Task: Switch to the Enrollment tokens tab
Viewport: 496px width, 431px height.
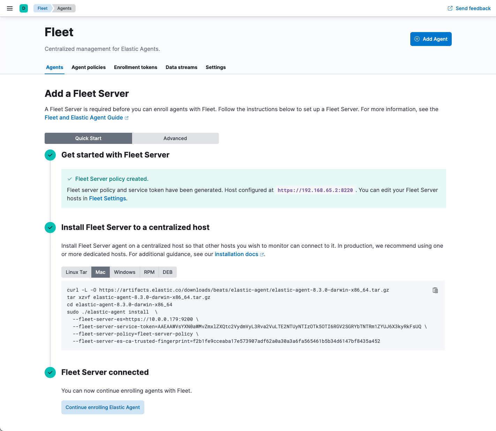Action: 136,67
